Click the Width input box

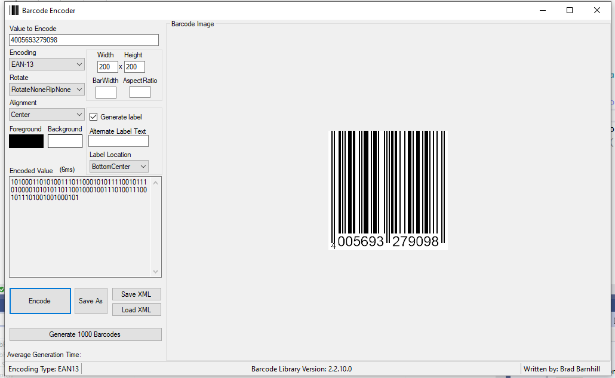pyautogui.click(x=107, y=67)
